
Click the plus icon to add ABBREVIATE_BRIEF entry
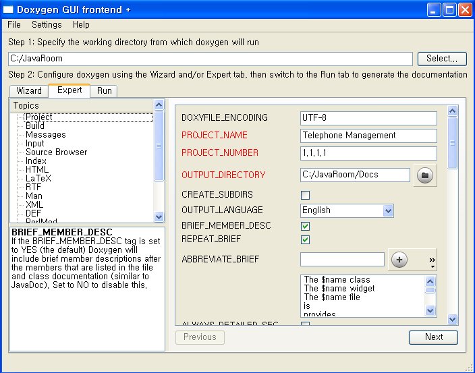point(399,260)
